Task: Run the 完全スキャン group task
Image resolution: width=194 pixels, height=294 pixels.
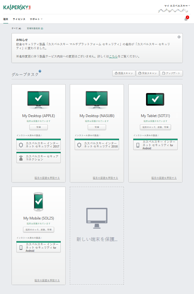Action: (148, 73)
